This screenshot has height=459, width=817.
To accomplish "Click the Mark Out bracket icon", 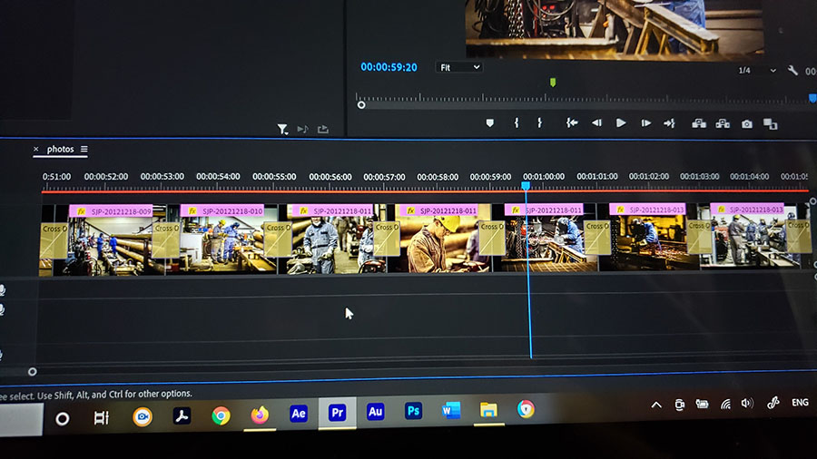I will point(539,123).
